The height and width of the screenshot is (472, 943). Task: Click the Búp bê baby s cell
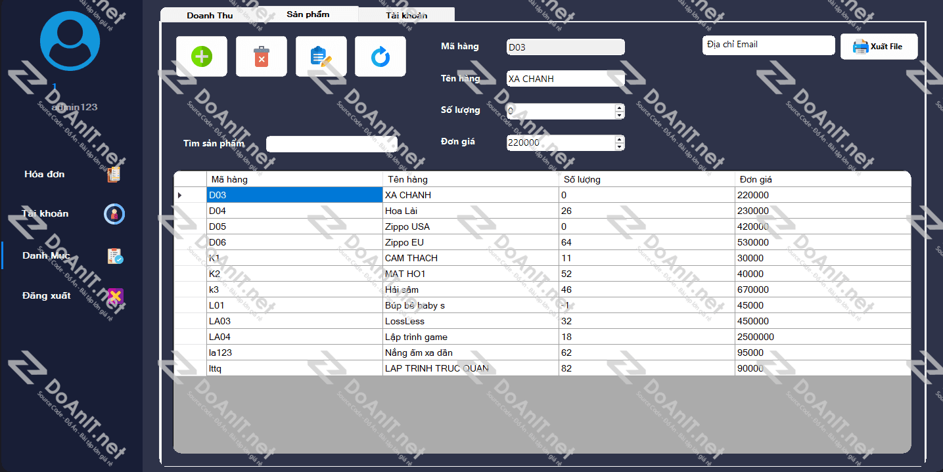pos(471,305)
